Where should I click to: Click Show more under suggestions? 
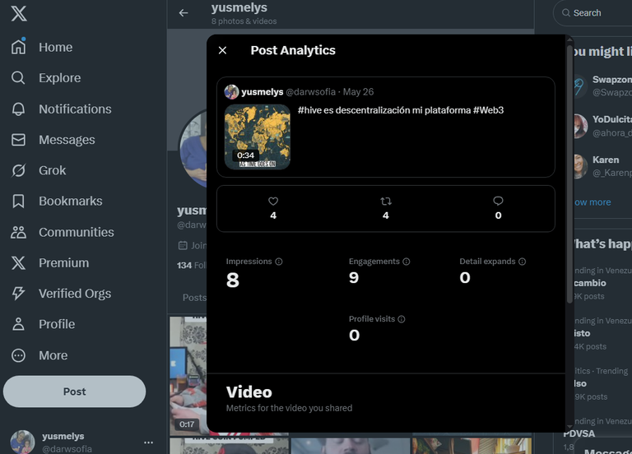click(592, 202)
